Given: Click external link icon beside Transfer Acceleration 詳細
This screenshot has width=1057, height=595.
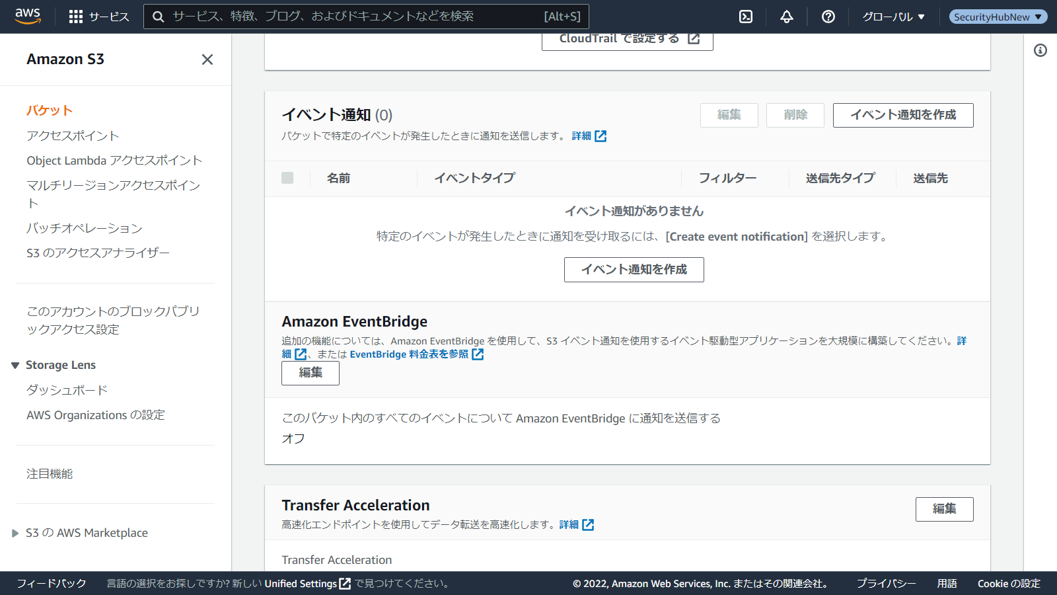Looking at the screenshot, I should pos(588,525).
